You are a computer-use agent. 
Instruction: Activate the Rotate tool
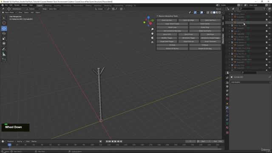point(4,34)
